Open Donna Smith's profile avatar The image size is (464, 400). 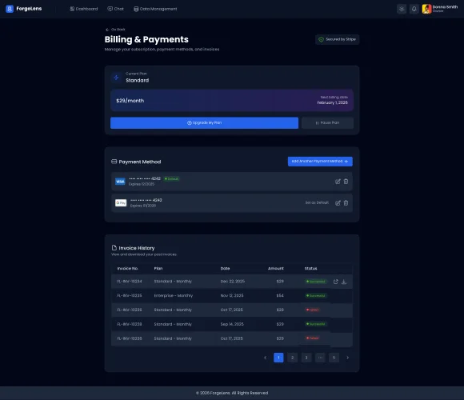[x=426, y=9]
